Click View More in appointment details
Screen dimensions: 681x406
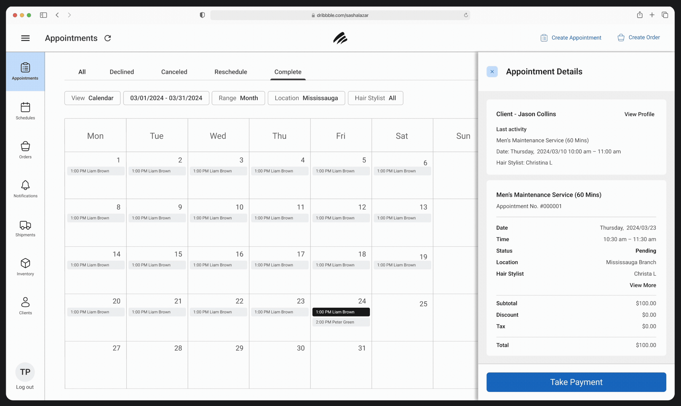pos(642,285)
